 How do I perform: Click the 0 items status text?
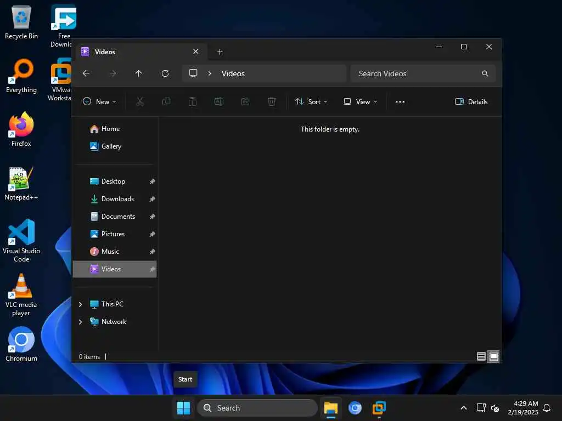(89, 357)
